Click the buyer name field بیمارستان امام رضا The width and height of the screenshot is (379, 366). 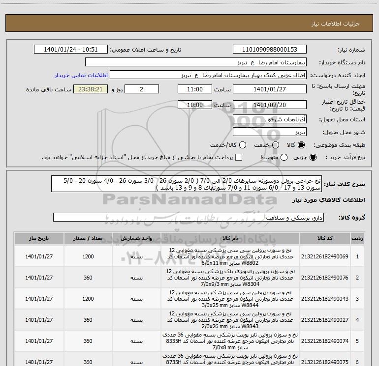pyautogui.click(x=196, y=62)
